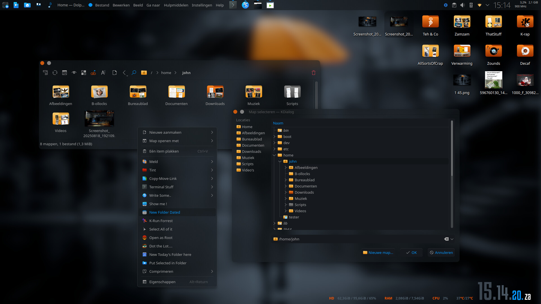Click the rename 'ab' toolbar icon

click(x=93, y=73)
